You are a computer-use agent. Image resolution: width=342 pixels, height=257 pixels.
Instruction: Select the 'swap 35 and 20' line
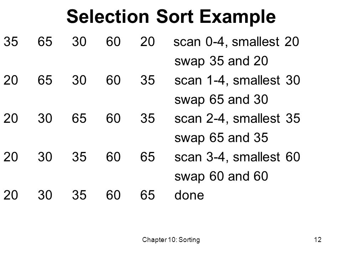(221, 61)
